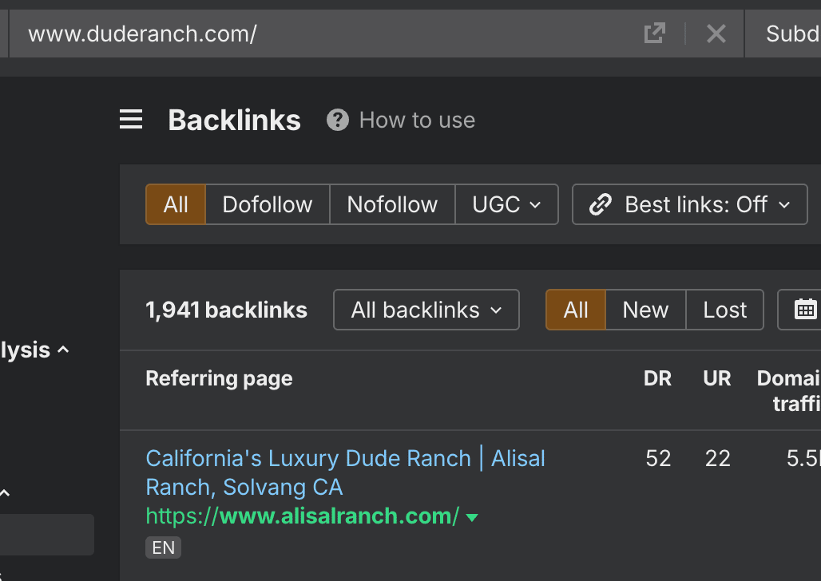
Task: Select the All link type filter
Action: pos(176,205)
